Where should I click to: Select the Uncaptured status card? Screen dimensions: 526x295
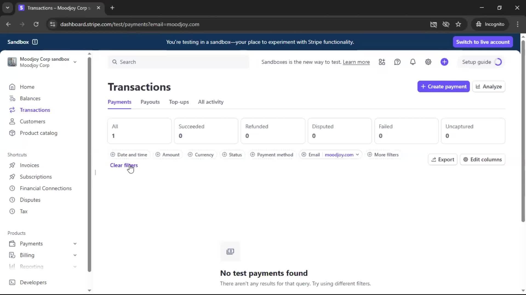[473, 131]
